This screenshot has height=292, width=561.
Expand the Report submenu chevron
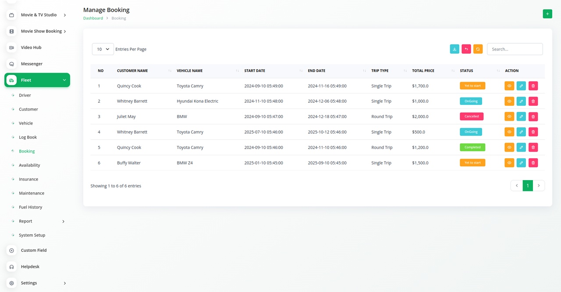tap(63, 221)
